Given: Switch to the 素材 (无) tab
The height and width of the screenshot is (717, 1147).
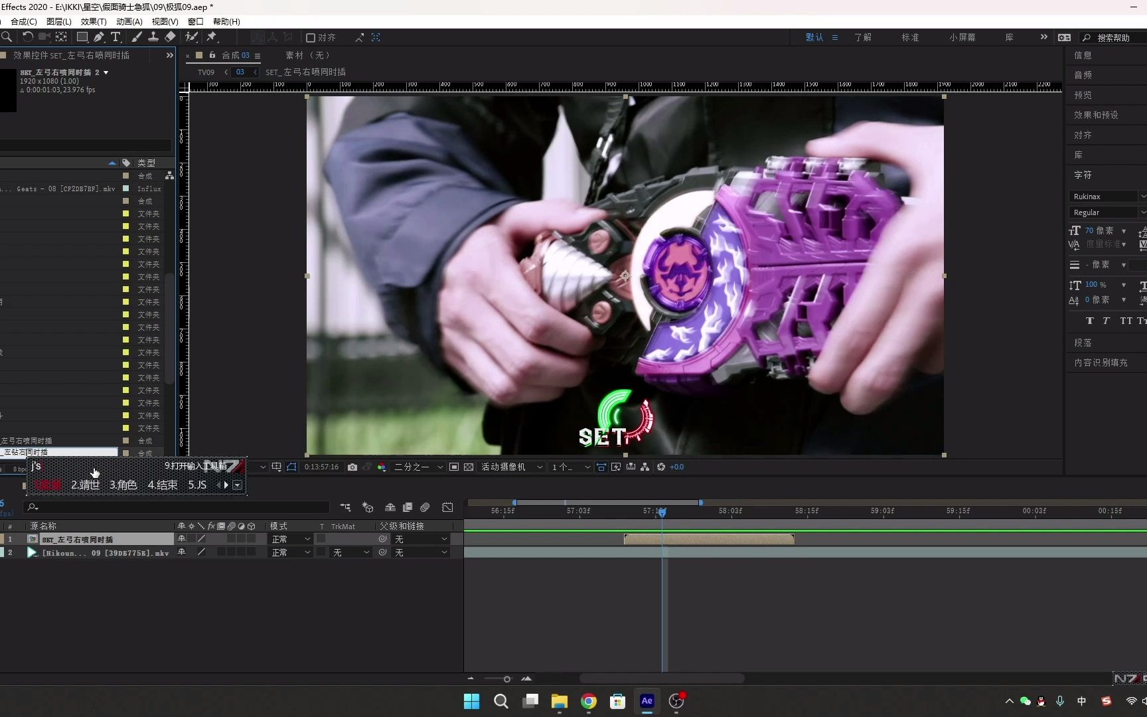Looking at the screenshot, I should tap(307, 55).
